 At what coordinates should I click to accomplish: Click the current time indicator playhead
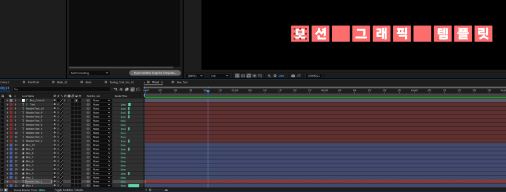208,91
